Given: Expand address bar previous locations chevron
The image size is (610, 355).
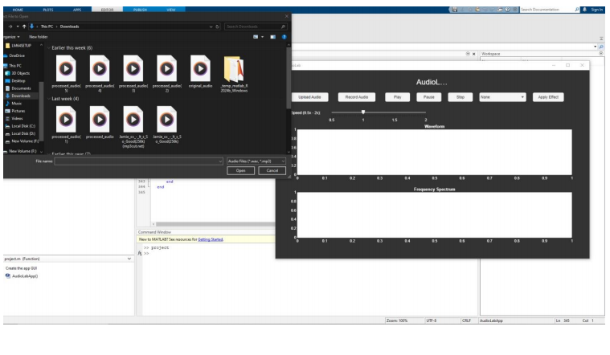Looking at the screenshot, I should 211,27.
